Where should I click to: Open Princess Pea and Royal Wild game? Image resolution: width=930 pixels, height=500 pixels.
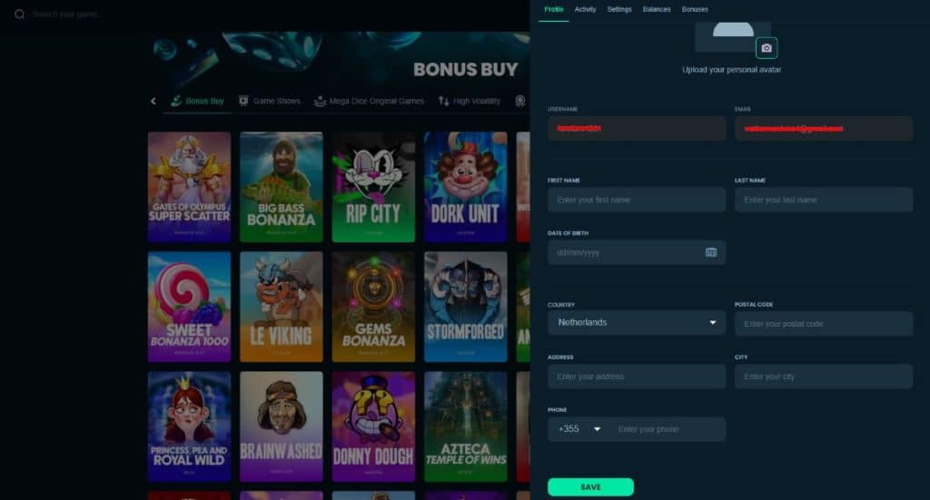[189, 426]
